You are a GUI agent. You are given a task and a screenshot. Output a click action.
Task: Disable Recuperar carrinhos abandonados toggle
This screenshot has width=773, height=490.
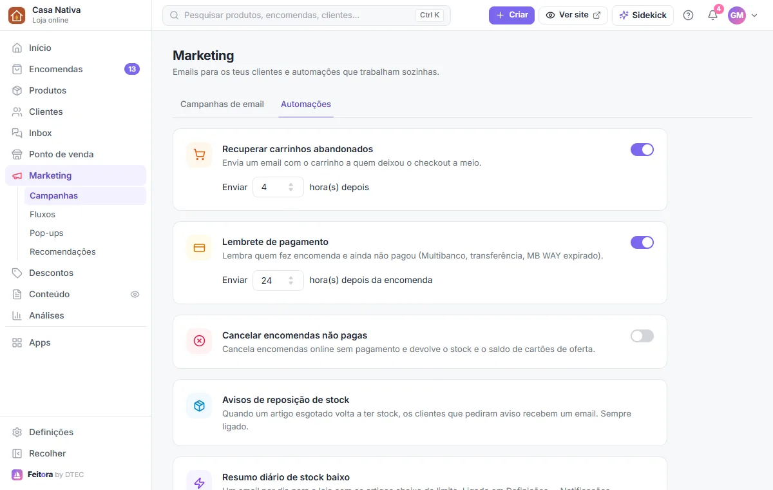642,150
